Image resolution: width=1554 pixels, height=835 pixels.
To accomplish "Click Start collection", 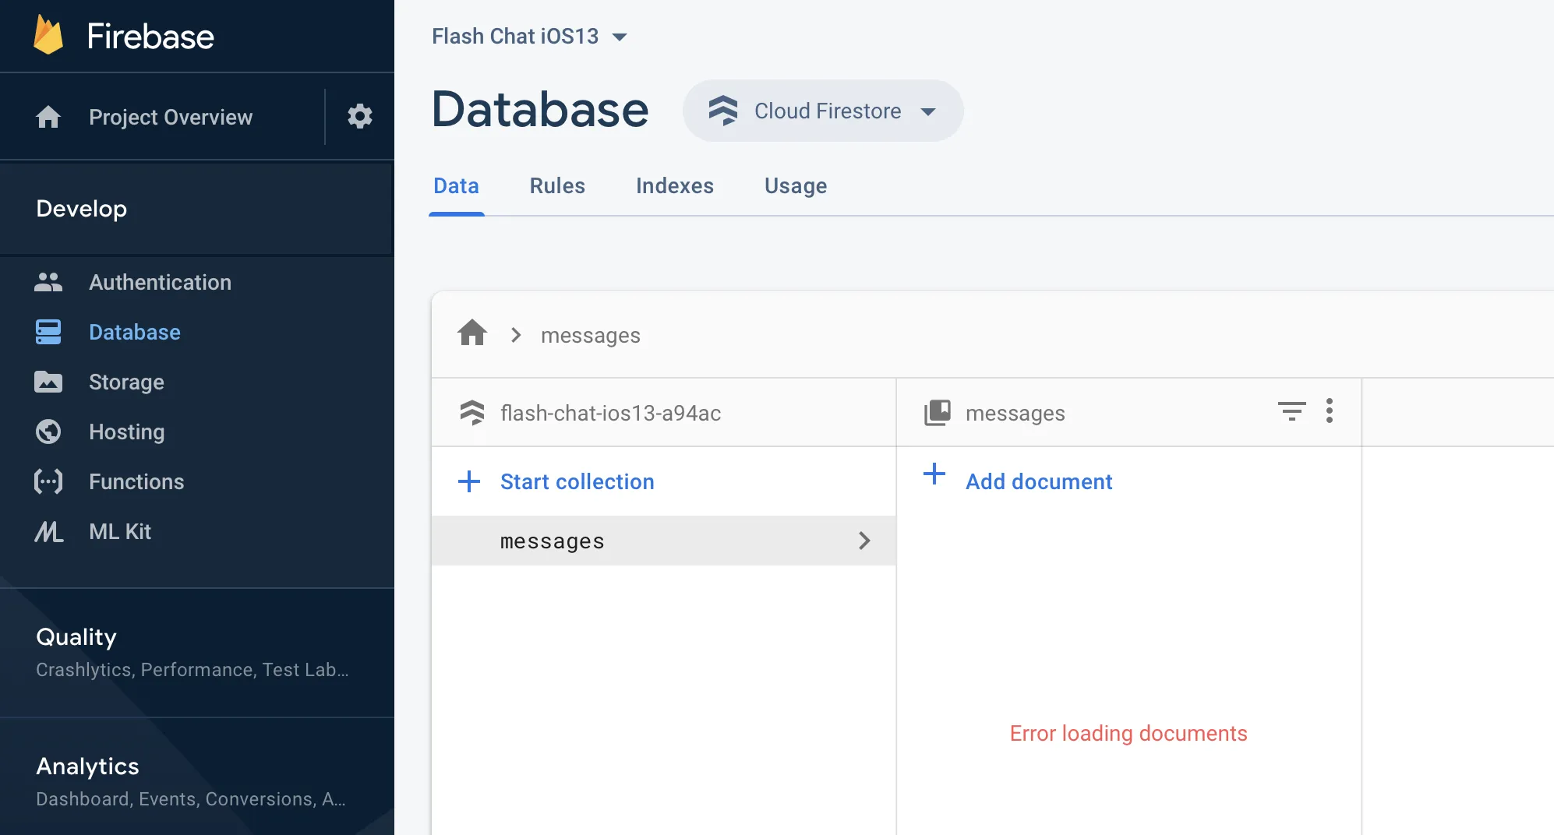I will click(x=577, y=481).
